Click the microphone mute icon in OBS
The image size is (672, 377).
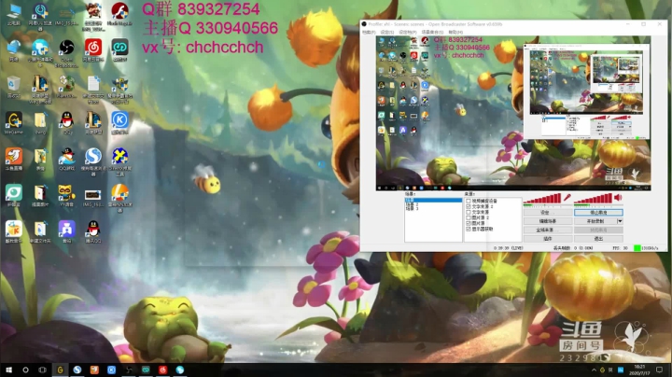567,198
